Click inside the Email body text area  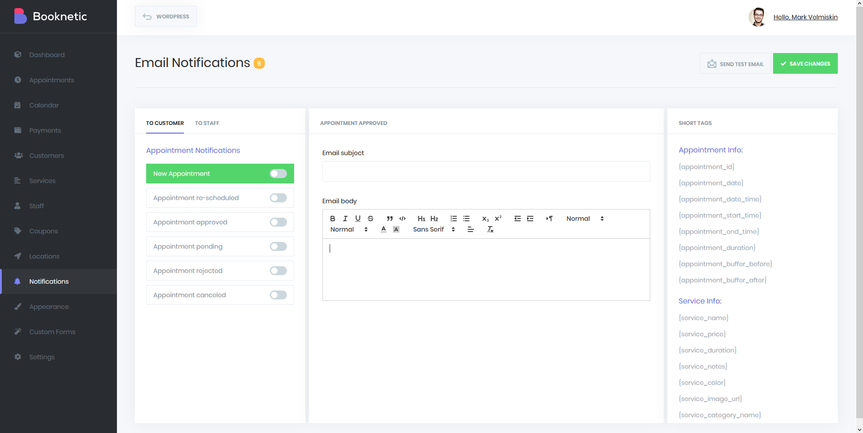[486, 269]
